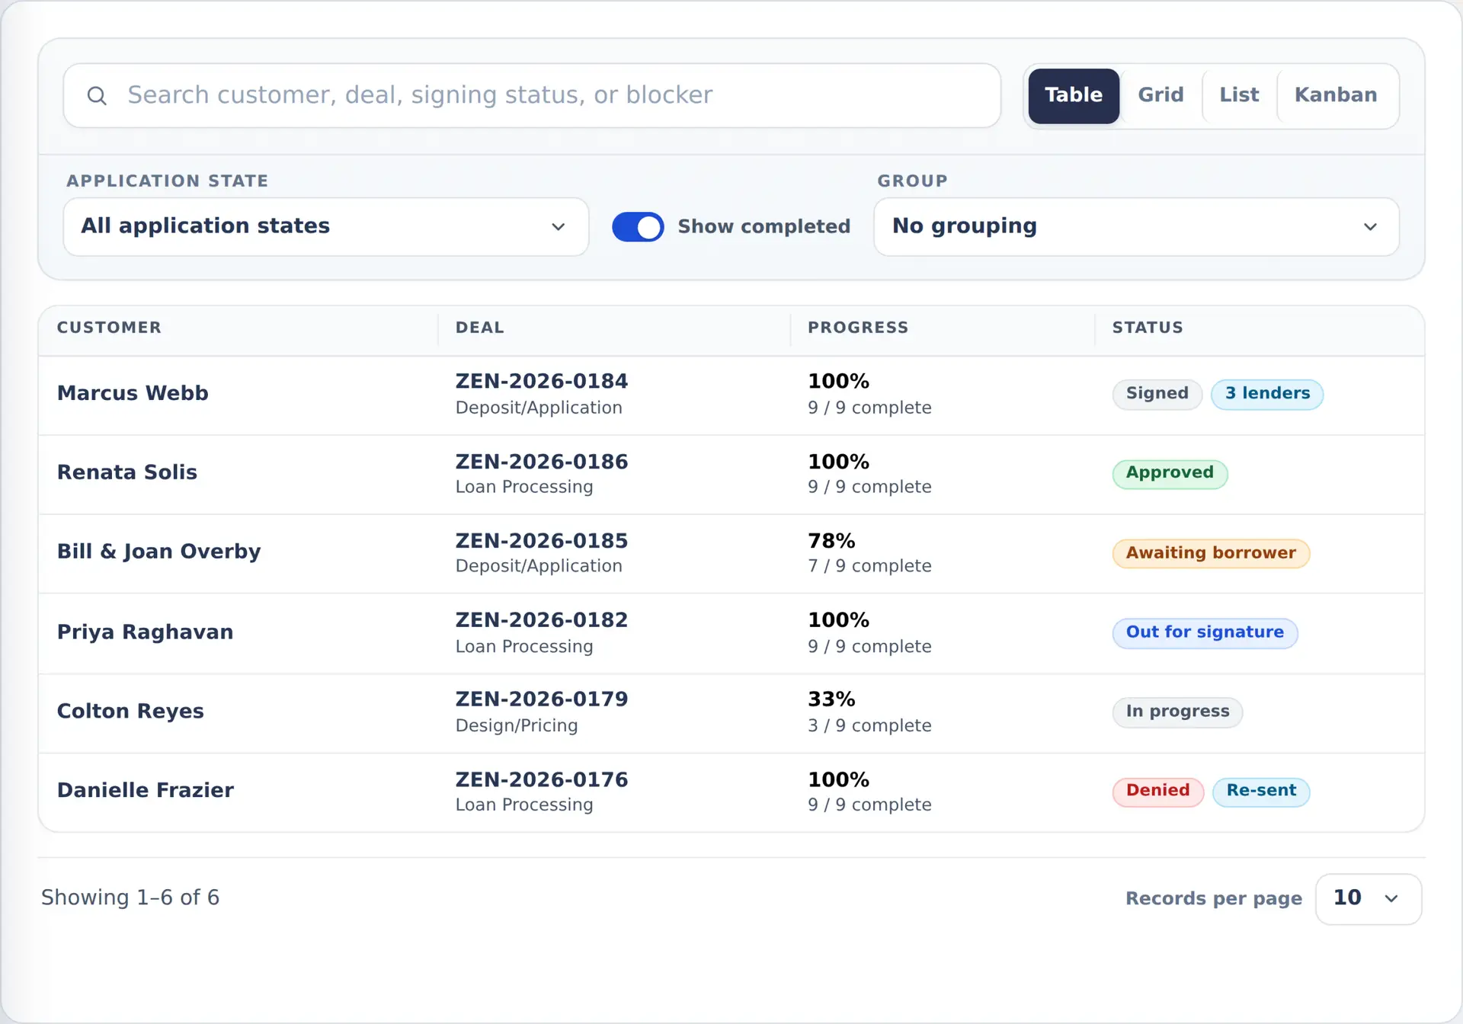Click the Out for signature badge
Image resolution: width=1463 pixels, height=1024 pixels.
click(x=1205, y=632)
